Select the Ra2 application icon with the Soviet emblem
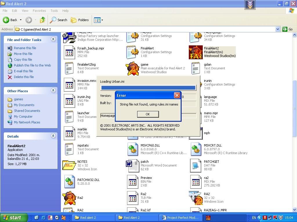The height and width of the screenshot is (222, 297). 69,198
